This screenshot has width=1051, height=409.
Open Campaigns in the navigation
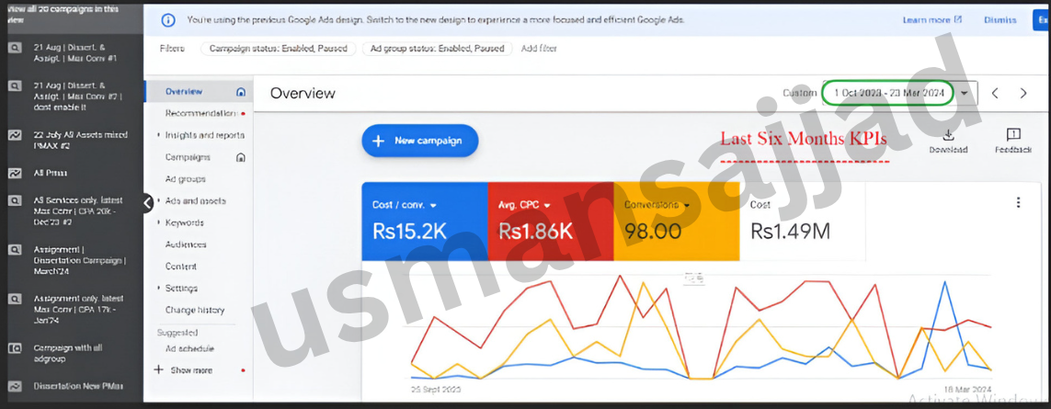pyautogui.click(x=188, y=157)
